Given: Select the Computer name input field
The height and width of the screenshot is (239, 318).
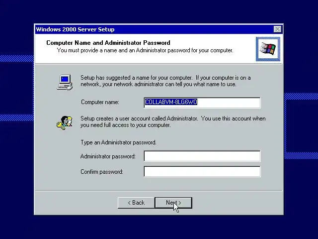Looking at the screenshot, I should click(x=202, y=103).
